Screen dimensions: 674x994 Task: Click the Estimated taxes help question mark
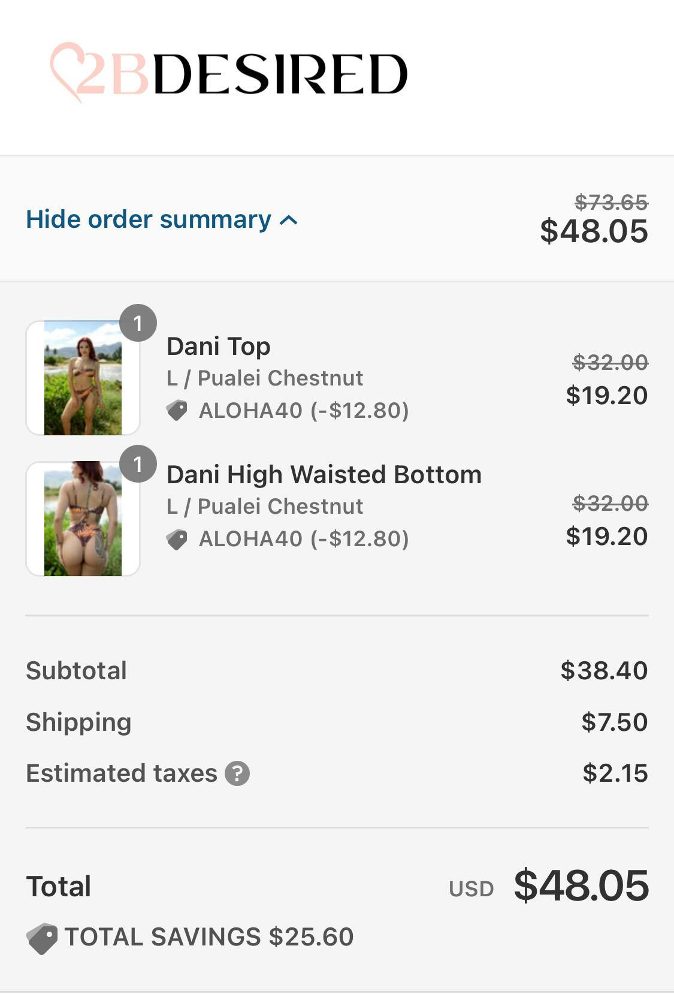click(237, 773)
